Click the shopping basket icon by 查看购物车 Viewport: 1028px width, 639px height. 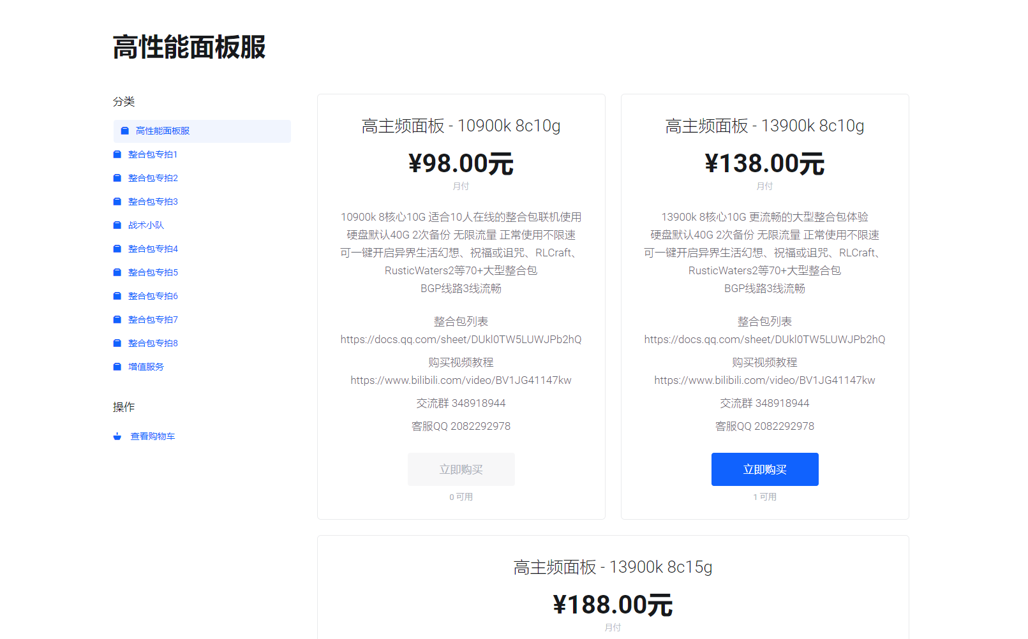[117, 436]
